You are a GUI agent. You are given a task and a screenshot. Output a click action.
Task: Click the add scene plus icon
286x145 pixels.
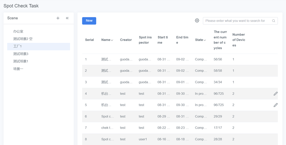pyautogui.click(x=58, y=18)
